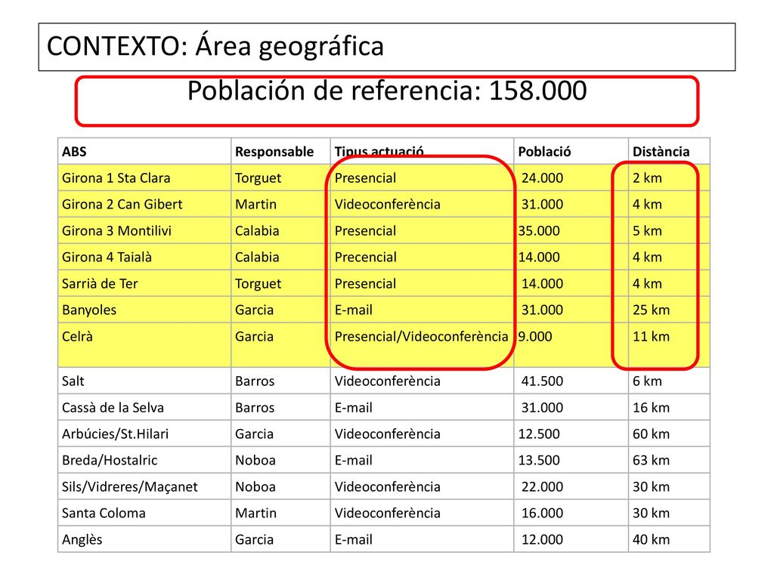Click the distance value 25 km

point(651,310)
